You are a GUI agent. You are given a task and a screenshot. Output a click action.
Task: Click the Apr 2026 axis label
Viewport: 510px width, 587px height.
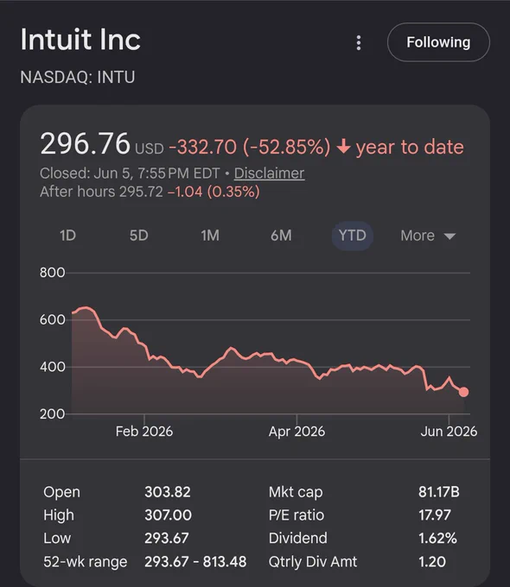click(x=296, y=432)
